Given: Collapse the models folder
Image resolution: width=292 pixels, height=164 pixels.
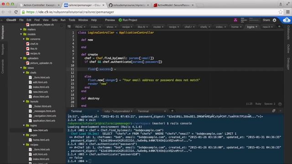Looking at the screenshot, I should (x=21, y=34).
